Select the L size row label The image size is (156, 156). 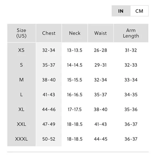(22, 95)
